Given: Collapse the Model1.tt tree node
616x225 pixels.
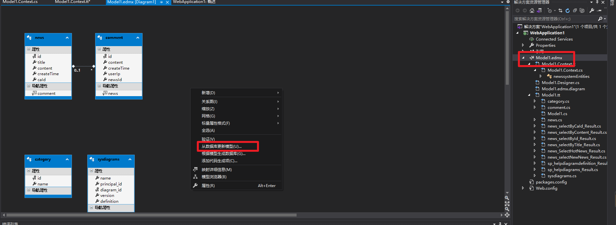Looking at the screenshot, I should [529, 95].
